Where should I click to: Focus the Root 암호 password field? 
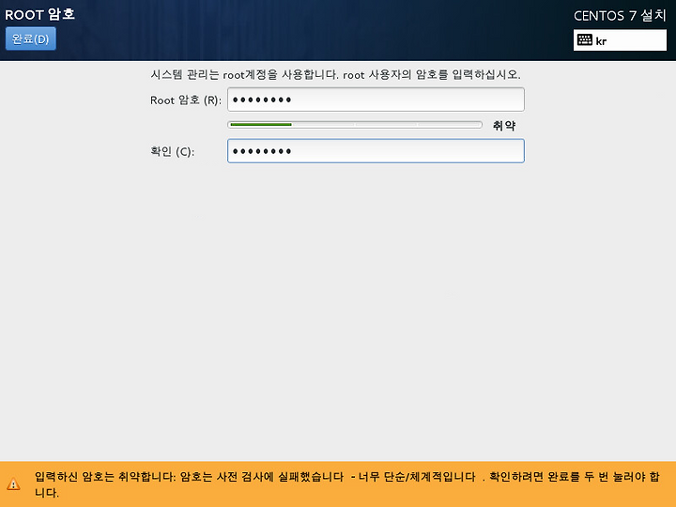click(376, 100)
